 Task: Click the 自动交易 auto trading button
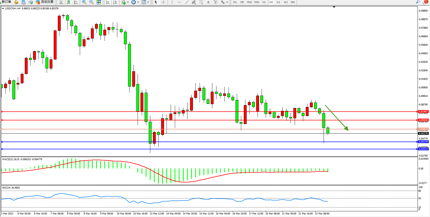[x=45, y=2]
